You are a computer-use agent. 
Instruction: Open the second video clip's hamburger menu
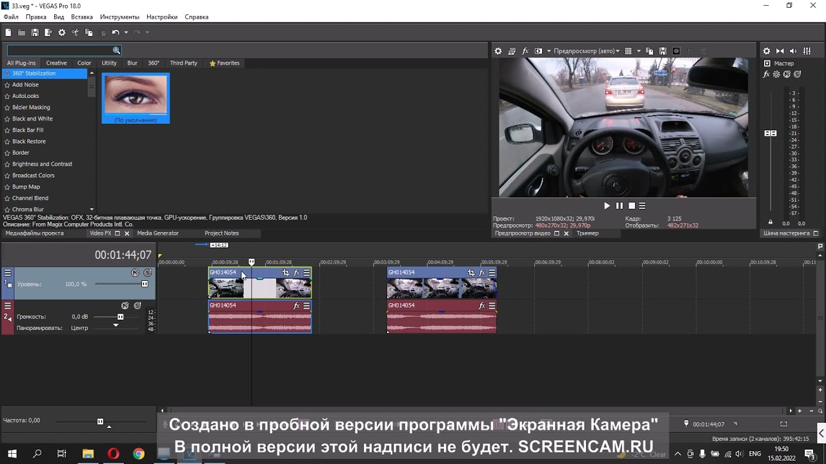tap(492, 273)
